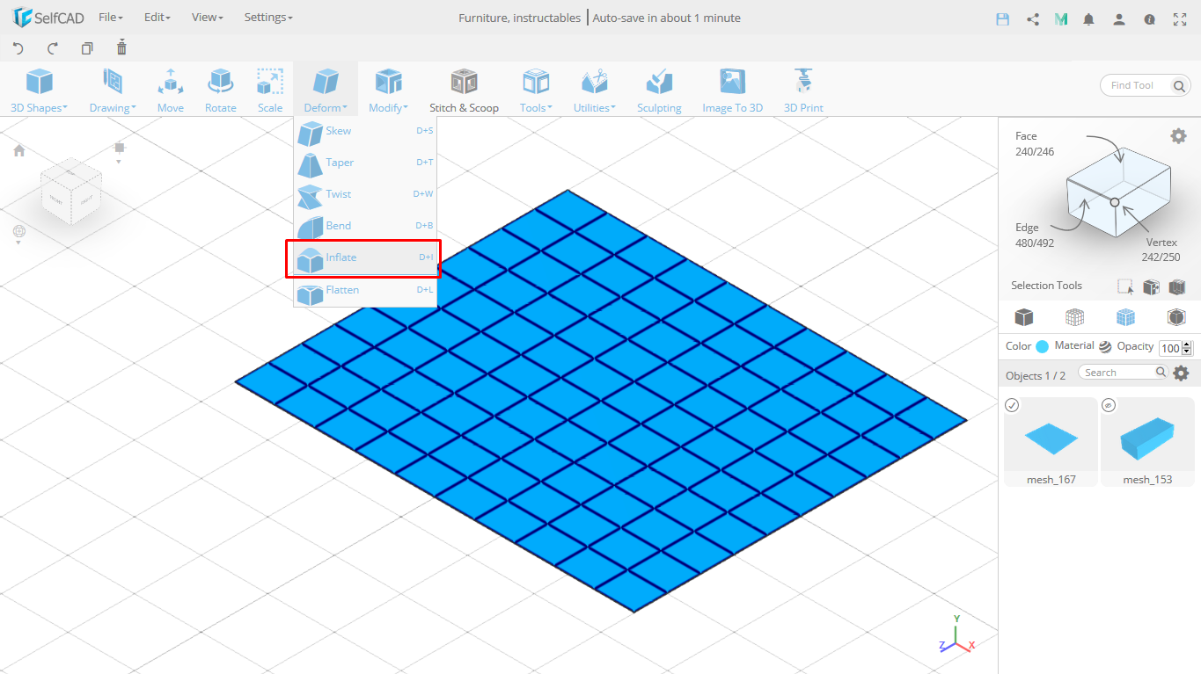
Task: Click the selection panel settings gear
Action: [1178, 135]
